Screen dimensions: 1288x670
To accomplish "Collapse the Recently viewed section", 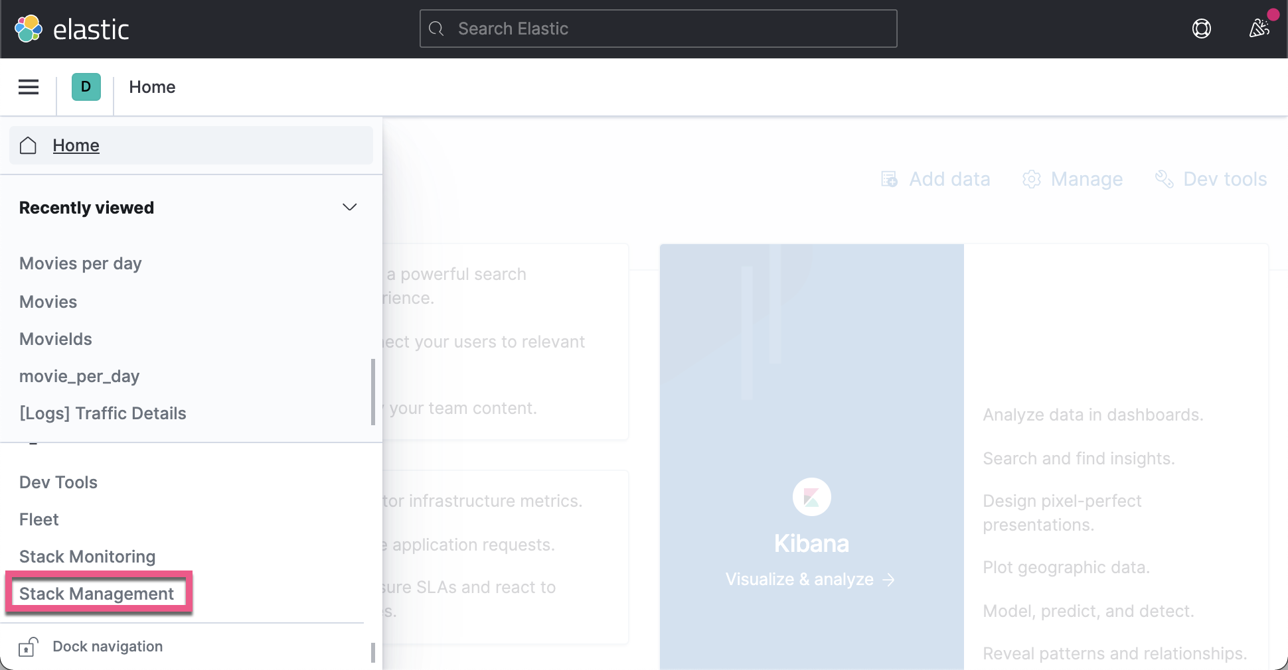I will [349, 207].
